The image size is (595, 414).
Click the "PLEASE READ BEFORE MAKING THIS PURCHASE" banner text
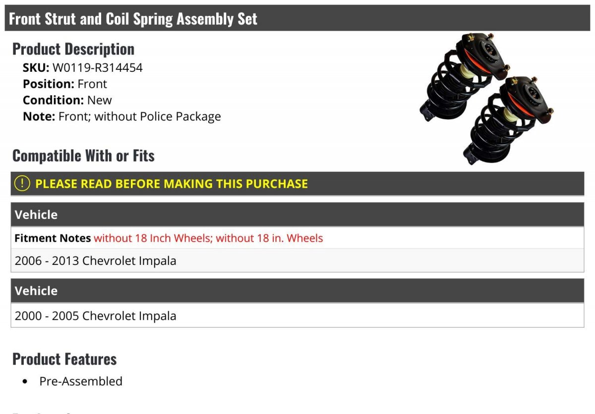coord(172,184)
